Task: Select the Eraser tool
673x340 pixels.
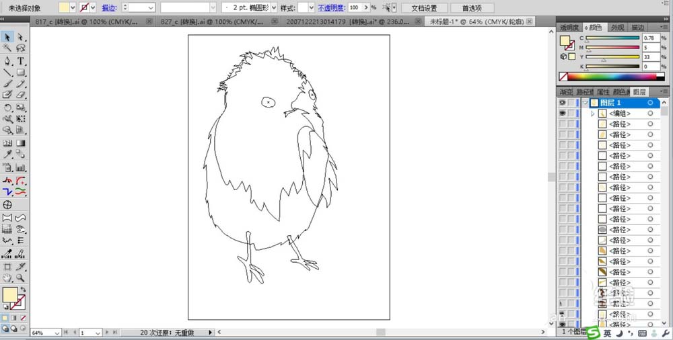Action: tap(21, 95)
